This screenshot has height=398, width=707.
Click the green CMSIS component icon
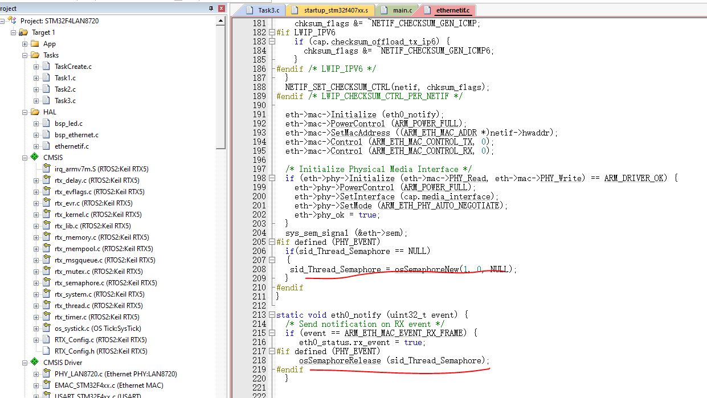[x=35, y=158]
